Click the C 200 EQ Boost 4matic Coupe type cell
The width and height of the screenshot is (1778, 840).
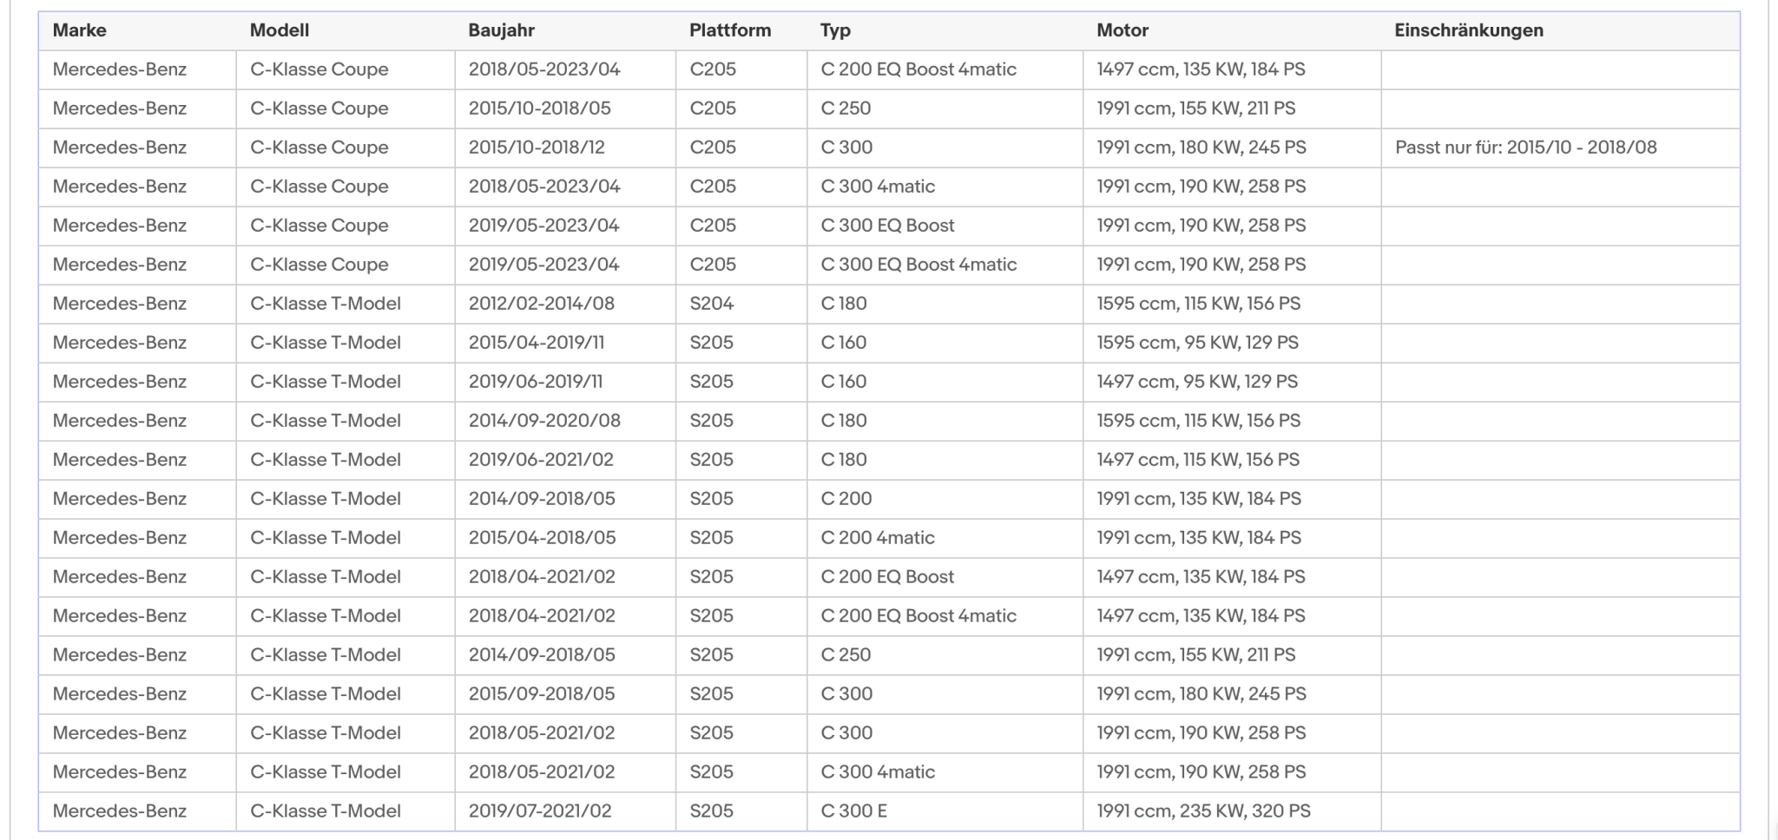tap(945, 69)
